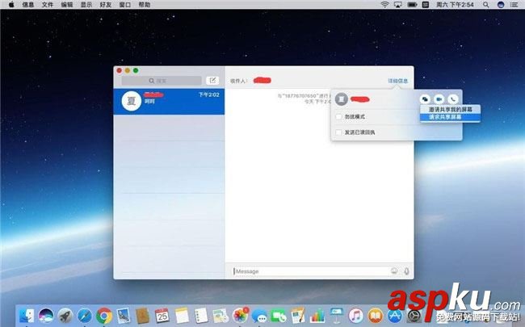The image size is (525, 327).
Task: Click the microphone dictation icon
Action: coord(406,271)
